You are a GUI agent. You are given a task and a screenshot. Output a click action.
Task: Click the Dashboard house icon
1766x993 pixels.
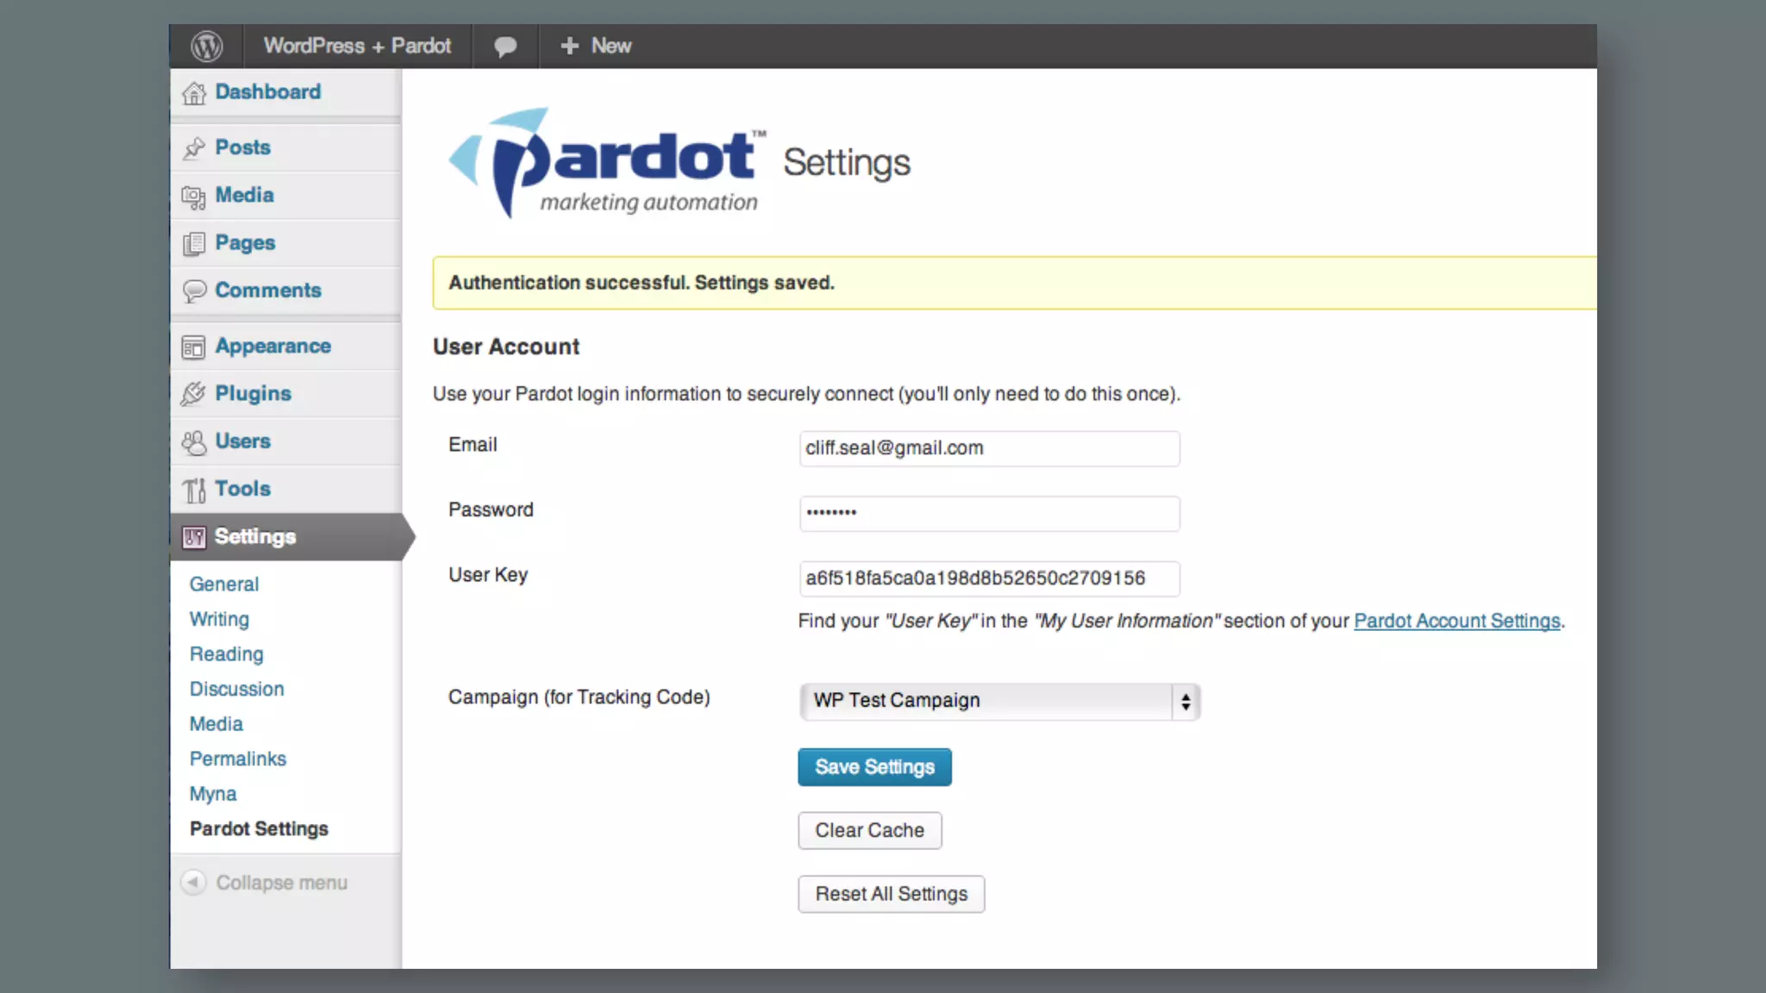tap(194, 92)
